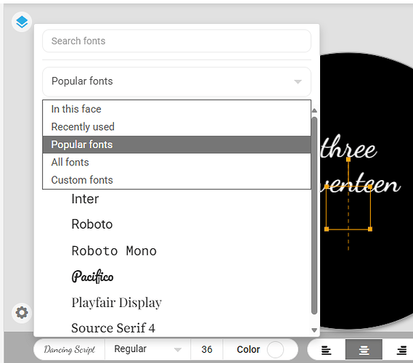Click the 'venteen' text on watch face
The height and width of the screenshot is (363, 413).
tap(360, 182)
